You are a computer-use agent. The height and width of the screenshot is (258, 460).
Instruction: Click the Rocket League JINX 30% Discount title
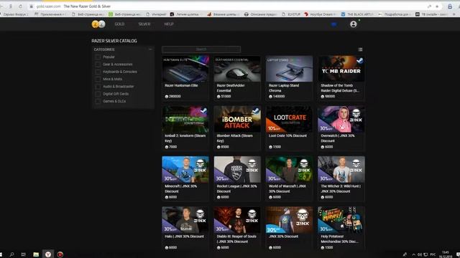(x=236, y=188)
